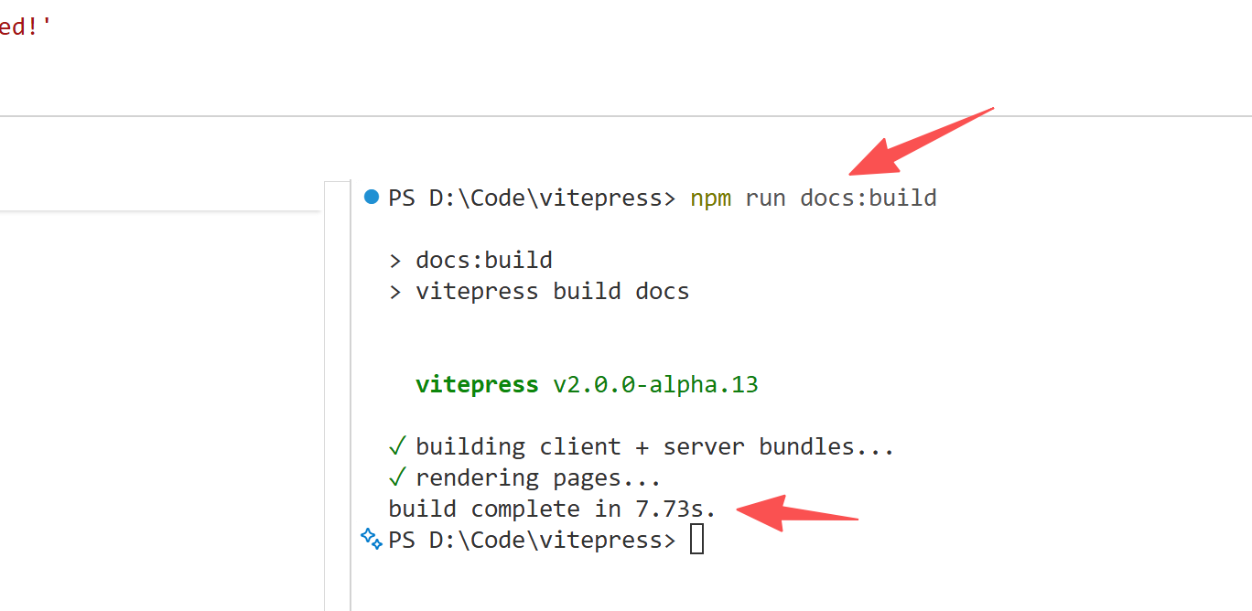Click 'building client + server bundles...' text
1252x611 pixels.
point(654,447)
